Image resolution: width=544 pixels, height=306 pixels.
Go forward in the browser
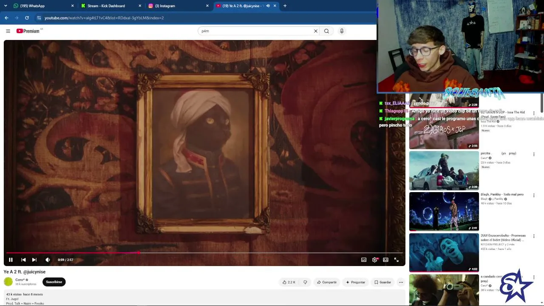[17, 18]
